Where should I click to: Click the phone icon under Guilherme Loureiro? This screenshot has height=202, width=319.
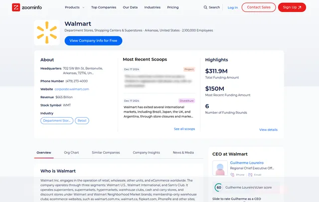pyautogui.click(x=232, y=175)
